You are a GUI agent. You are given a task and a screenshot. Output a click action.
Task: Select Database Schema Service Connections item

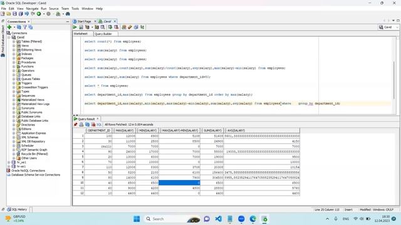pos(36,175)
